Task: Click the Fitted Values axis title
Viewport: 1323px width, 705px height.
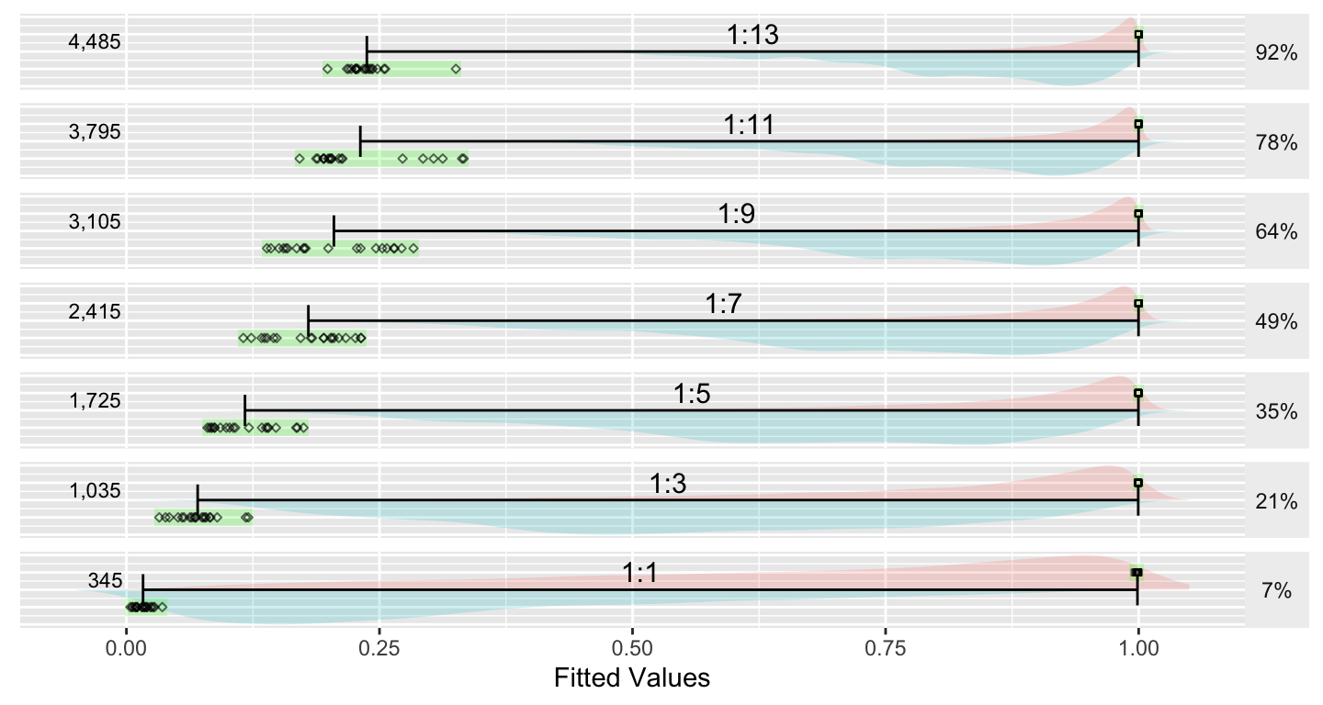Action: coord(632,678)
